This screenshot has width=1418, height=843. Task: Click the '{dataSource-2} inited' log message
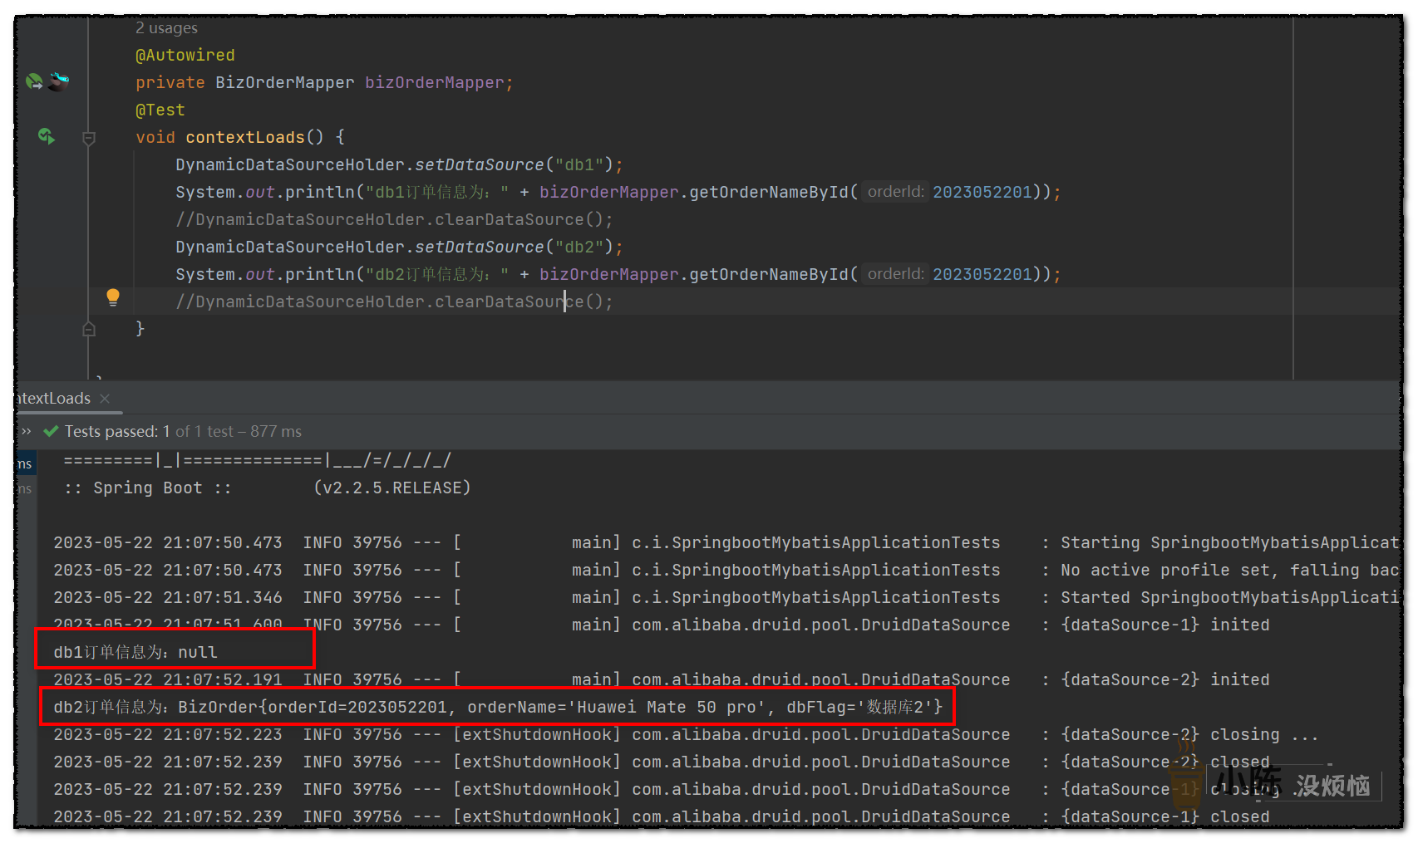[1165, 679]
